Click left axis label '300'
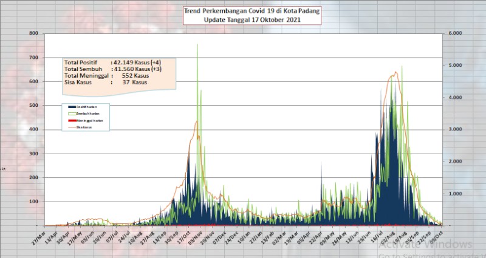Image resolution: width=486 pixels, height=258 pixels. click(x=33, y=154)
